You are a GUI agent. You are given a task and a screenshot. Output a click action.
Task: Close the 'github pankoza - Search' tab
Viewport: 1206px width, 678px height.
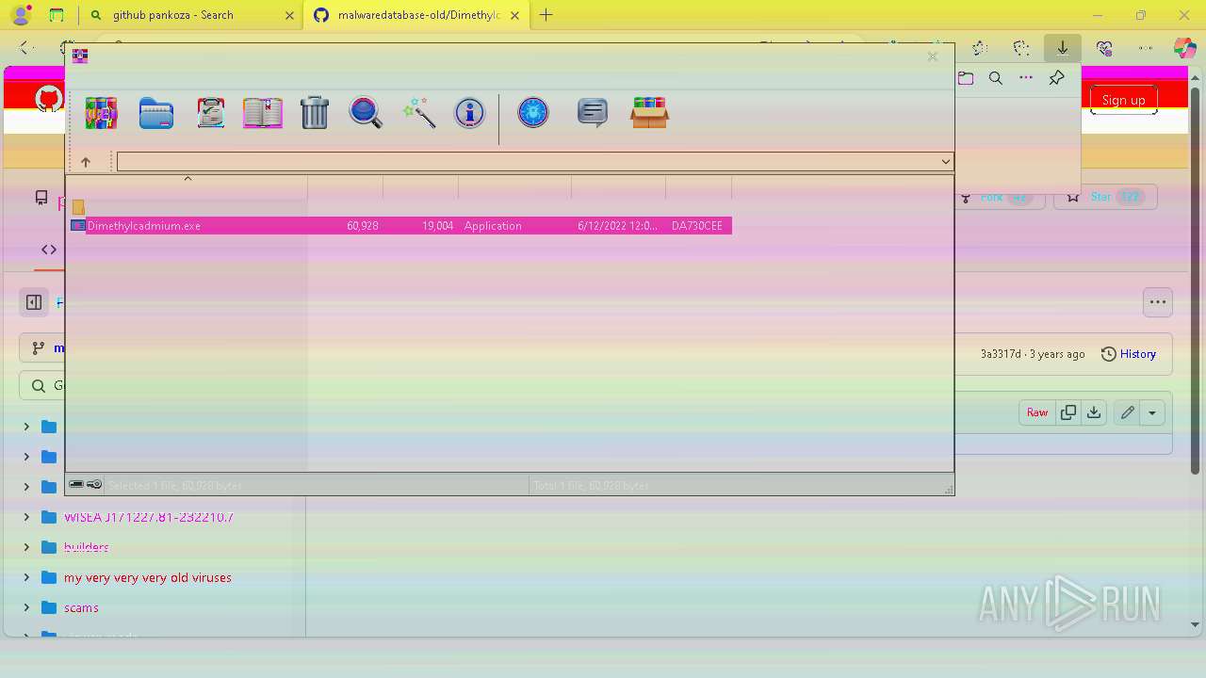290,15
